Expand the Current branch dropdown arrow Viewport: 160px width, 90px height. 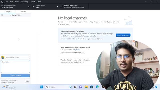tap(58, 7)
